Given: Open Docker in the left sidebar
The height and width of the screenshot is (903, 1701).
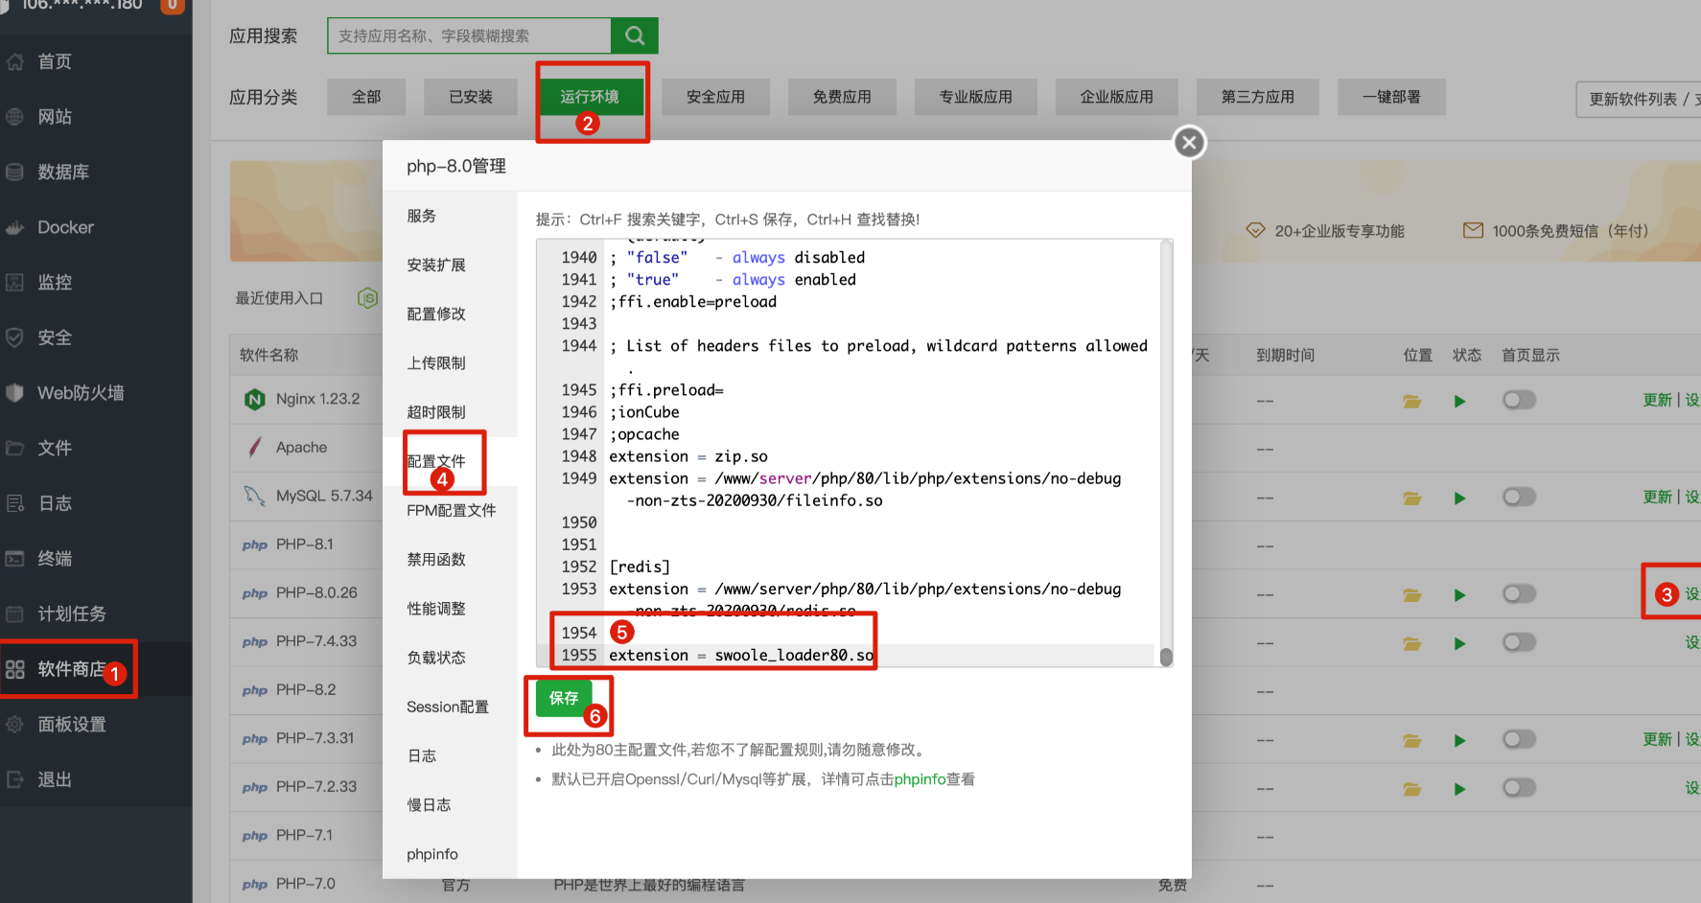Looking at the screenshot, I should (65, 227).
